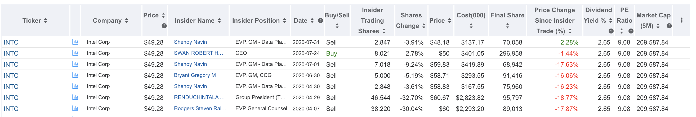696x117 pixels.
Task: Open INTC ticker link in first row
Action: (x=11, y=42)
